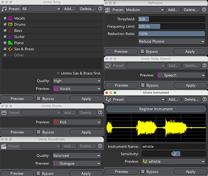Click the DePlosive panel icon
Image resolution: width=208 pixels, height=176 pixels.
click(108, 10)
